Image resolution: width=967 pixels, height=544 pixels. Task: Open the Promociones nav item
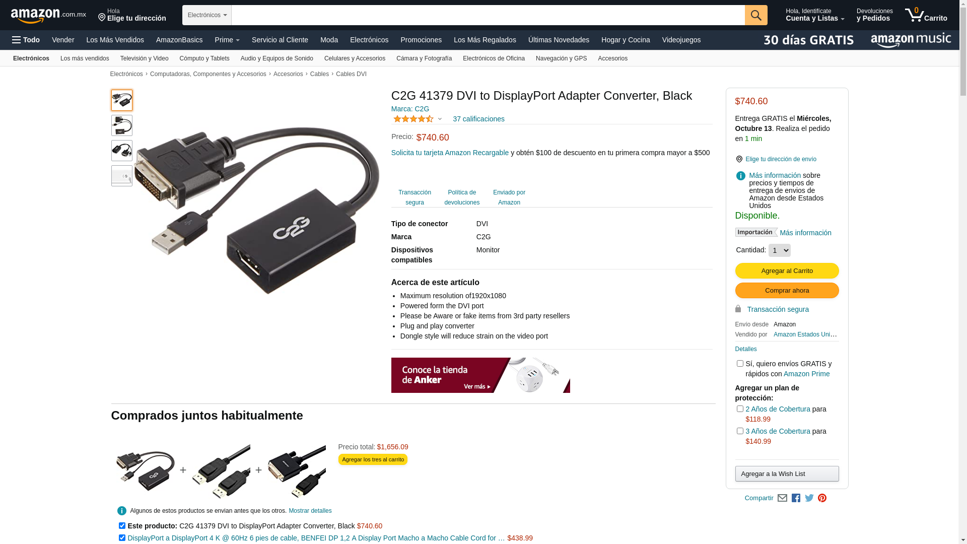[421, 40]
